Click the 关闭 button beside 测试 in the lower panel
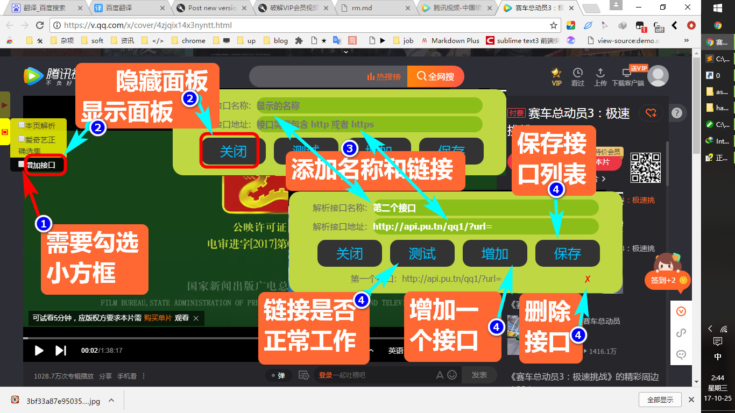Image resolution: width=735 pixels, height=413 pixels. click(x=350, y=253)
